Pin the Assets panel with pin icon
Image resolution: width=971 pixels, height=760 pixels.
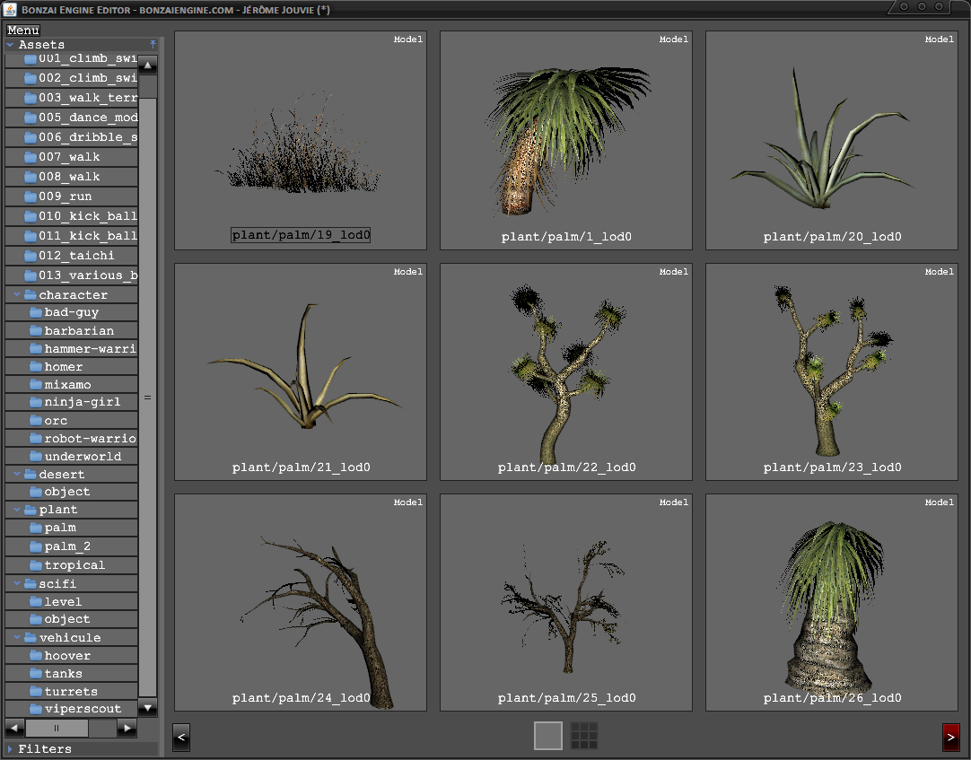[153, 44]
